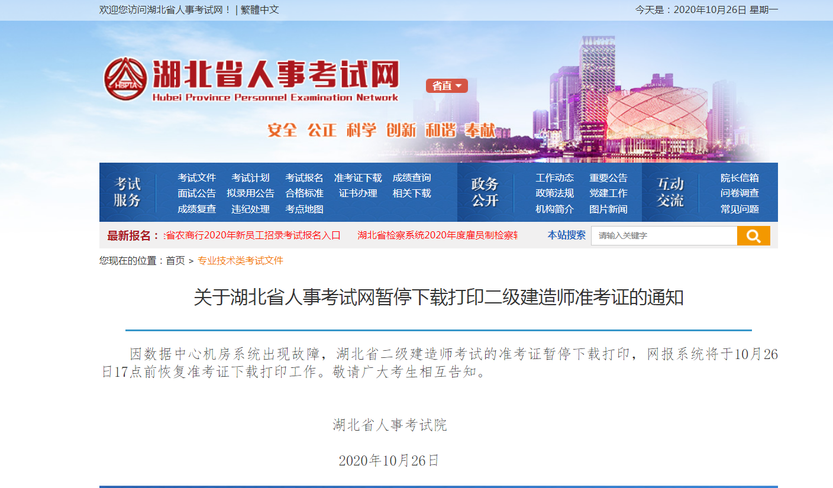The image size is (833, 488).
Task: Type in the 请输入关键字 search field
Action: tap(663, 235)
